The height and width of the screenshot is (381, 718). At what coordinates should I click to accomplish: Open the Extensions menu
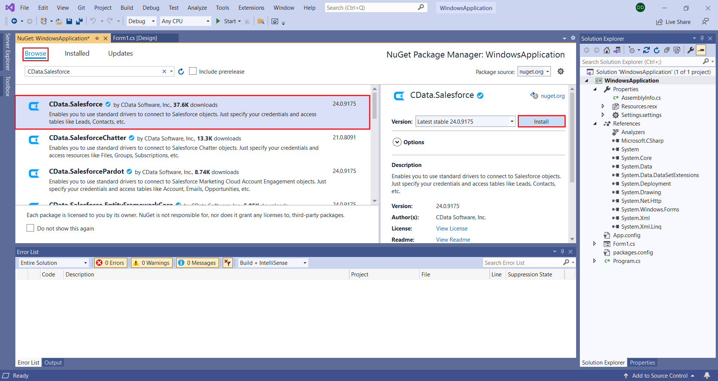click(251, 7)
